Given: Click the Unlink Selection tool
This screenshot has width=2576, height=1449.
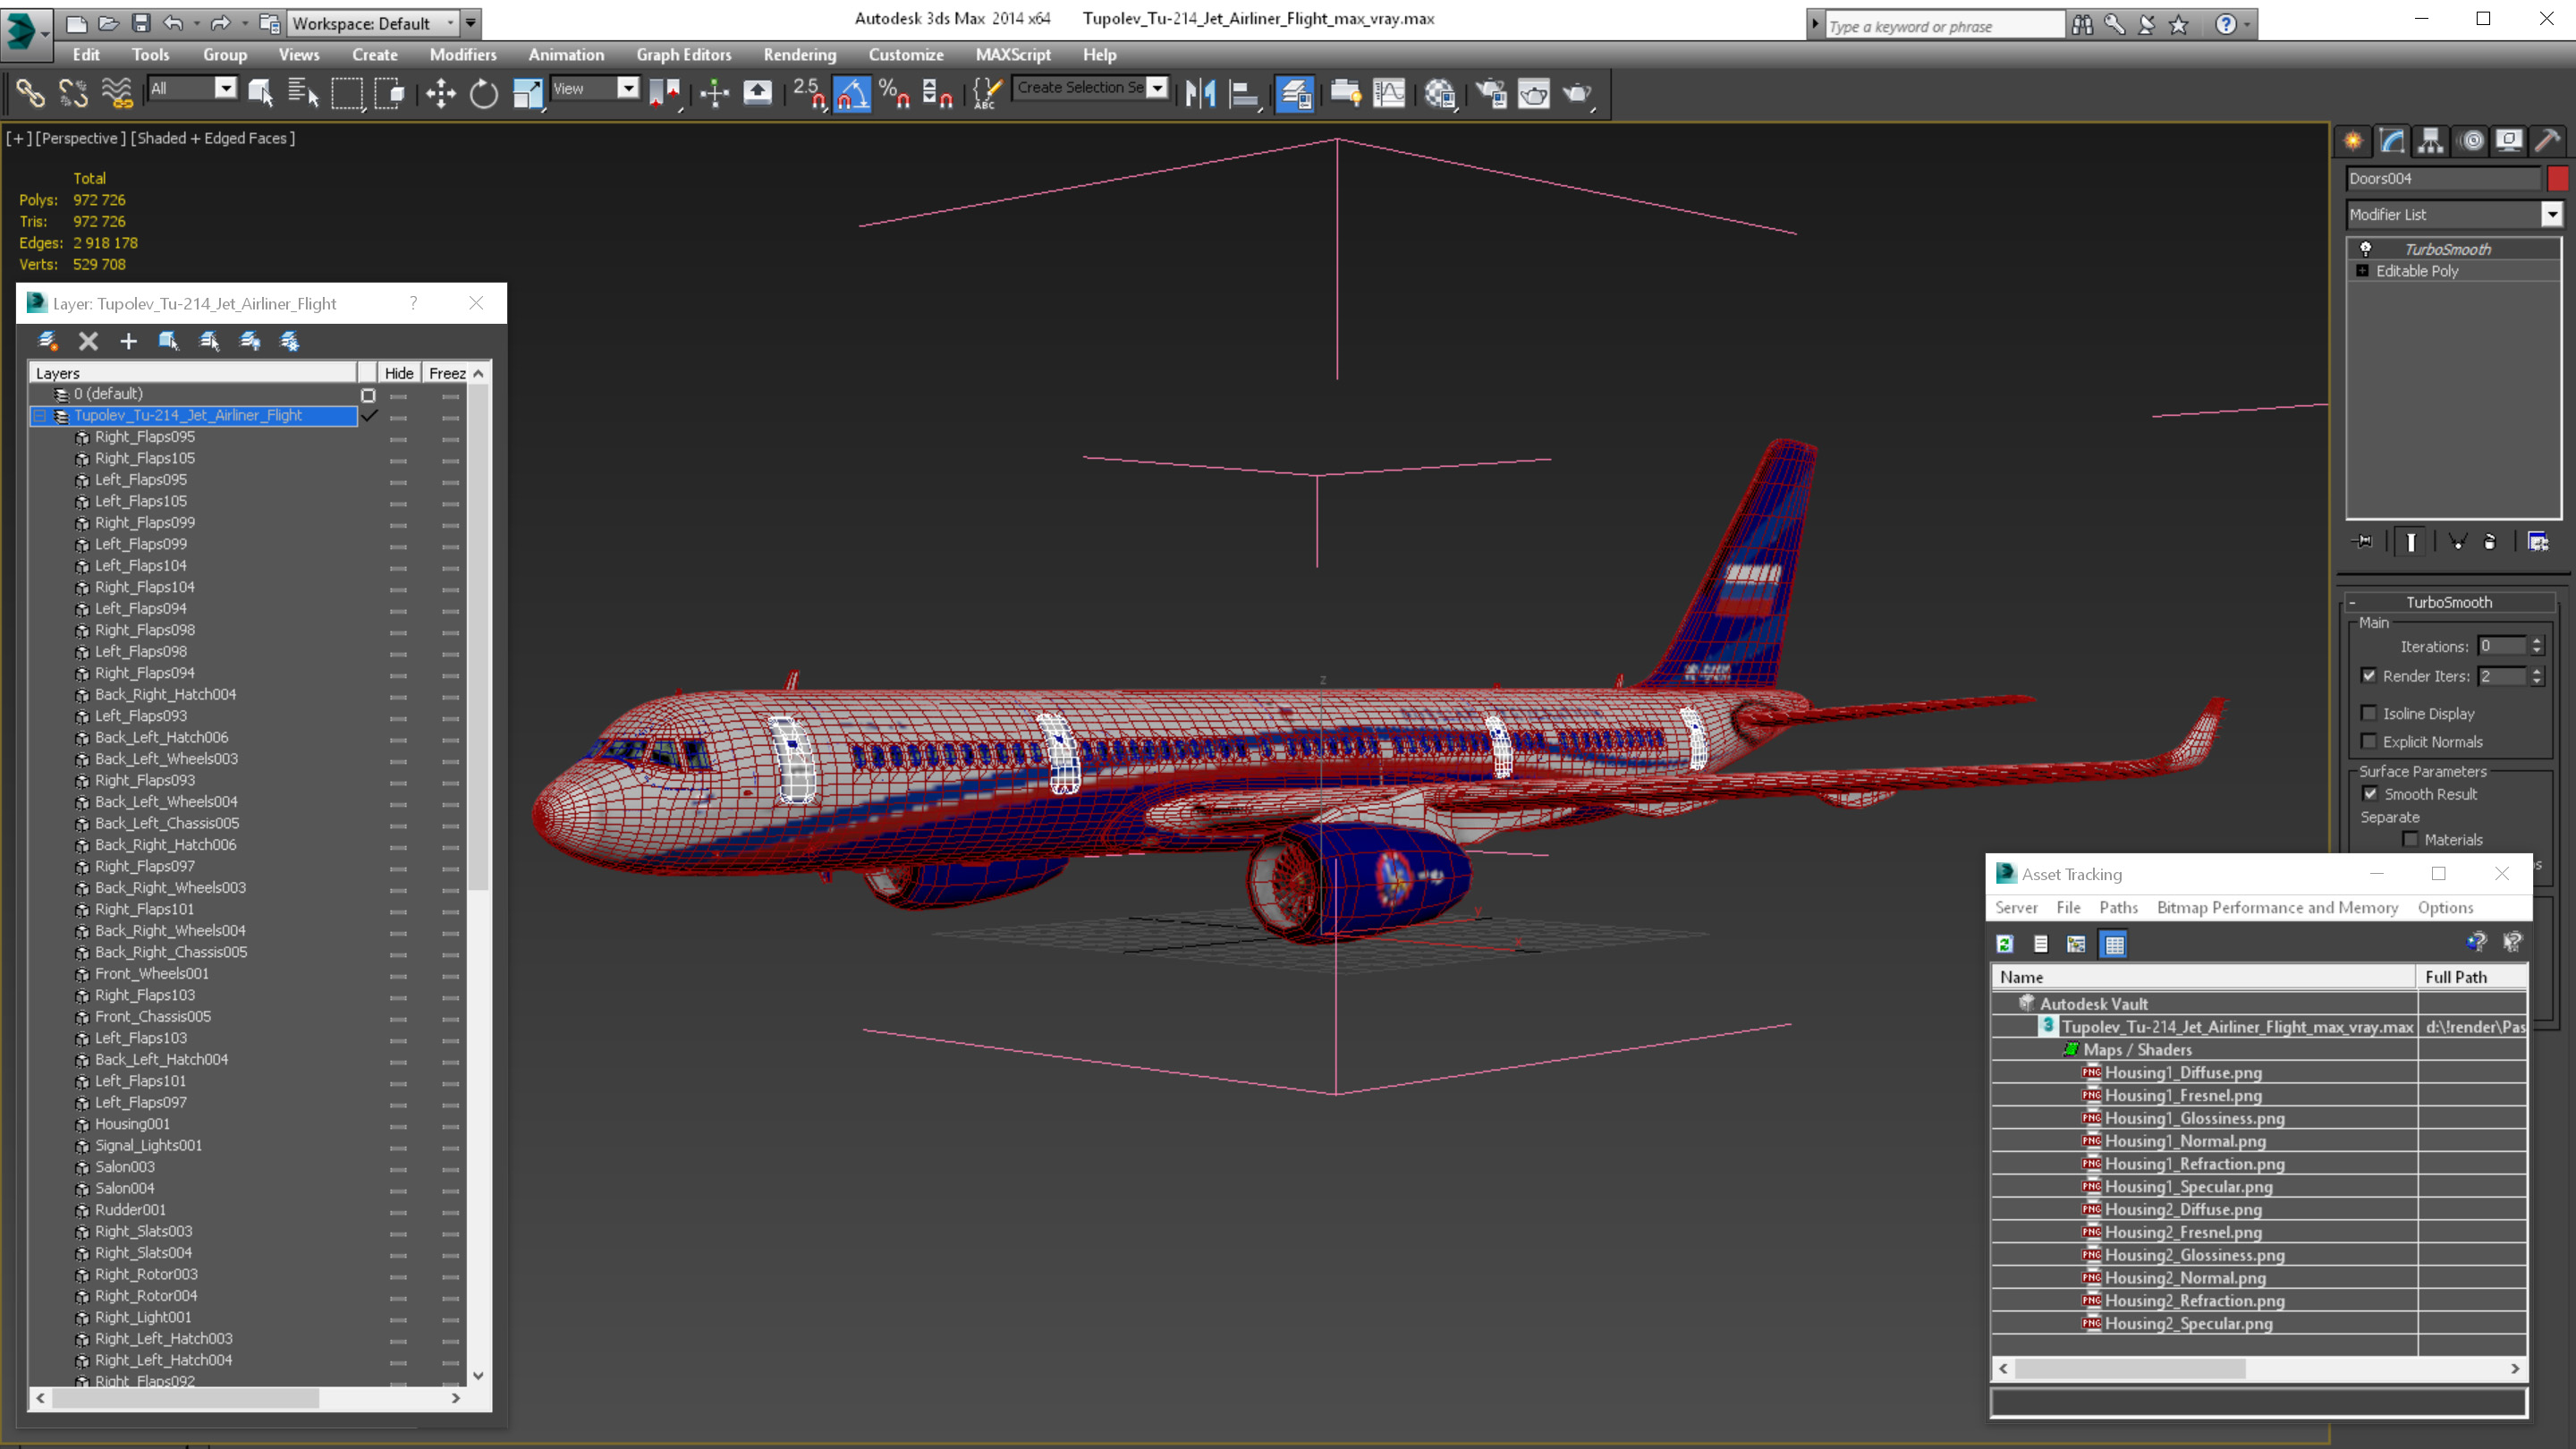Looking at the screenshot, I should (x=73, y=93).
